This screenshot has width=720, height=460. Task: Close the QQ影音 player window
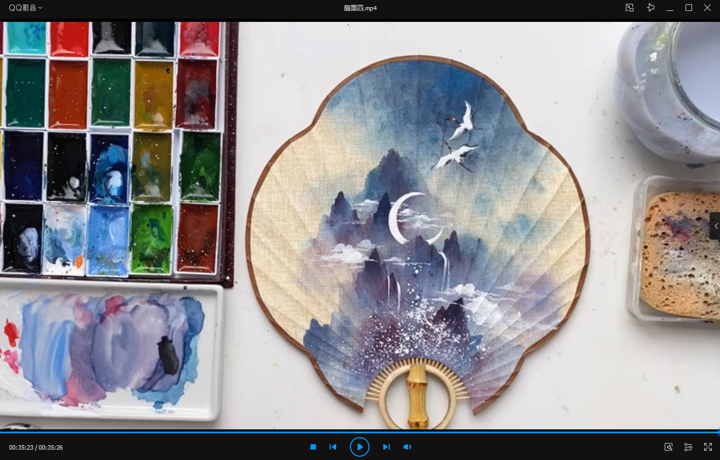click(x=707, y=8)
